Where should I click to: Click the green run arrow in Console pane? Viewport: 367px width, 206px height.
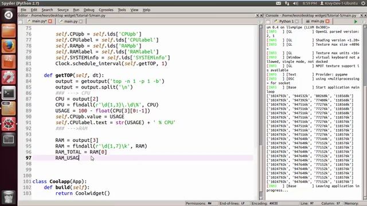tap(356, 22)
